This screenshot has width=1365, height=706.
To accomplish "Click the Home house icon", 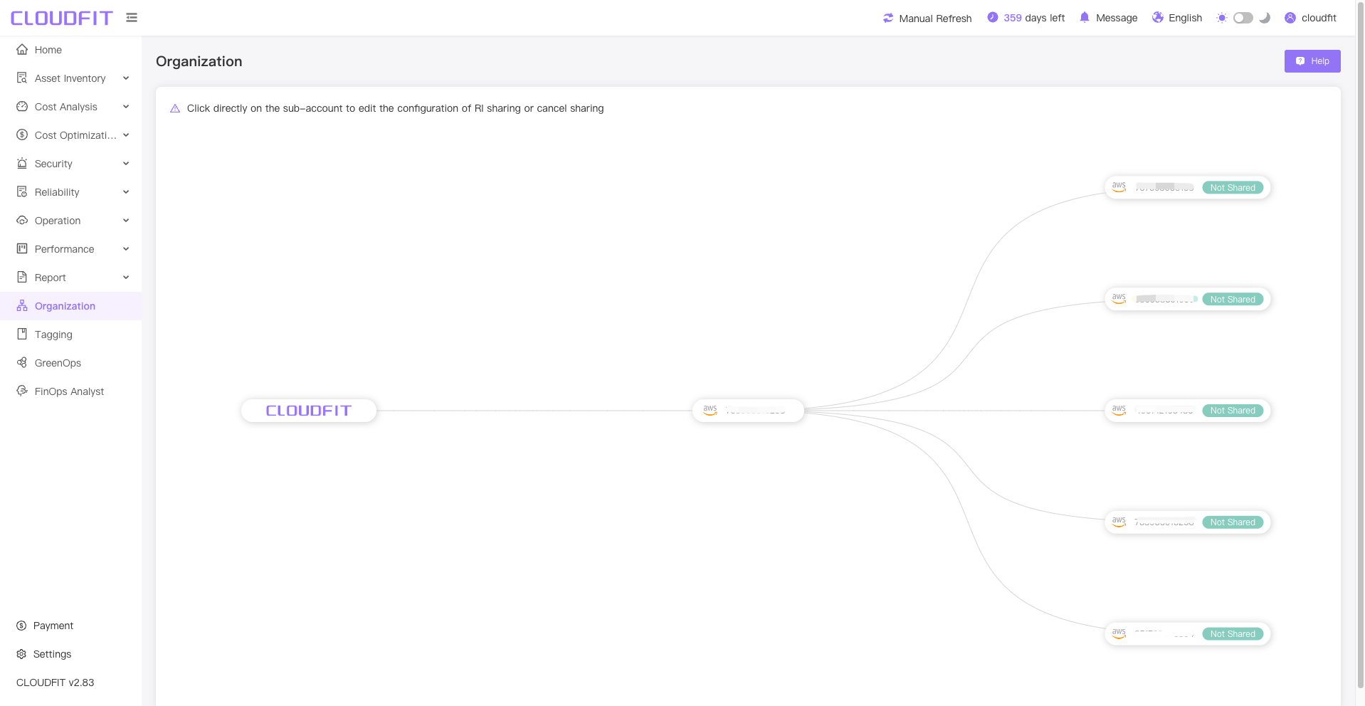I will pos(22,49).
